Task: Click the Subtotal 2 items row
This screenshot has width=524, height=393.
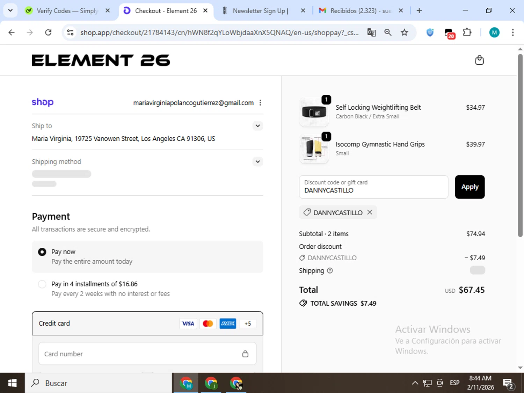Action: click(392, 234)
